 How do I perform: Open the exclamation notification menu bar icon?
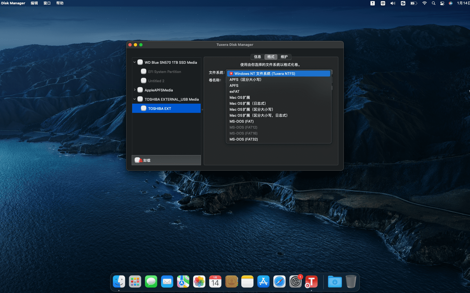point(373,3)
